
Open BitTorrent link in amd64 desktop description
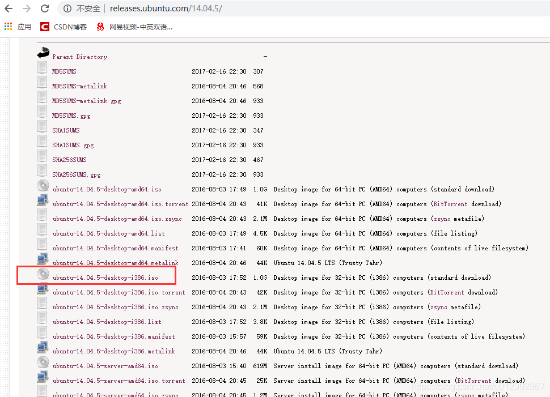[x=451, y=204]
